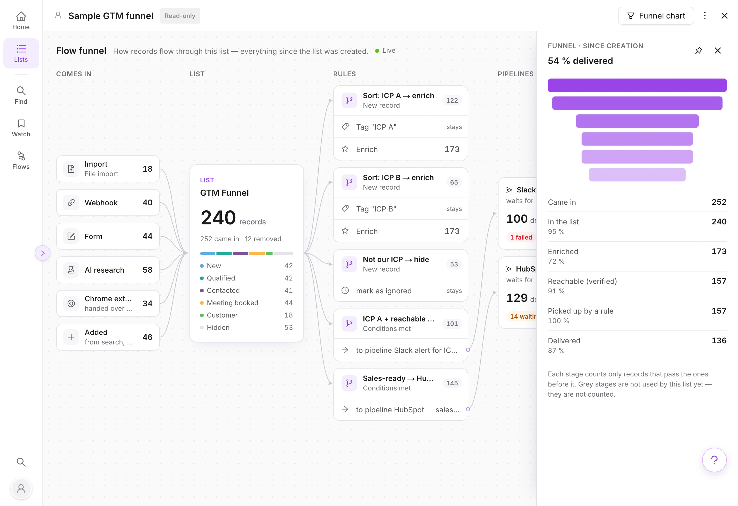This screenshot has height=506, width=738.
Task: Click the AI research flask icon
Action: click(71, 270)
